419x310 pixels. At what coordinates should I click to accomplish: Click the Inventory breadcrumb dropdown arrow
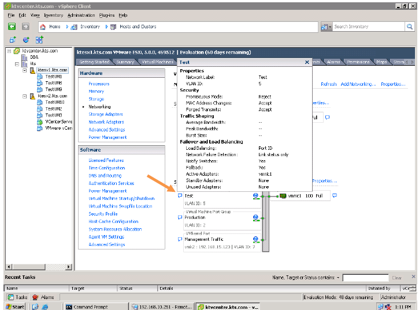(106, 27)
